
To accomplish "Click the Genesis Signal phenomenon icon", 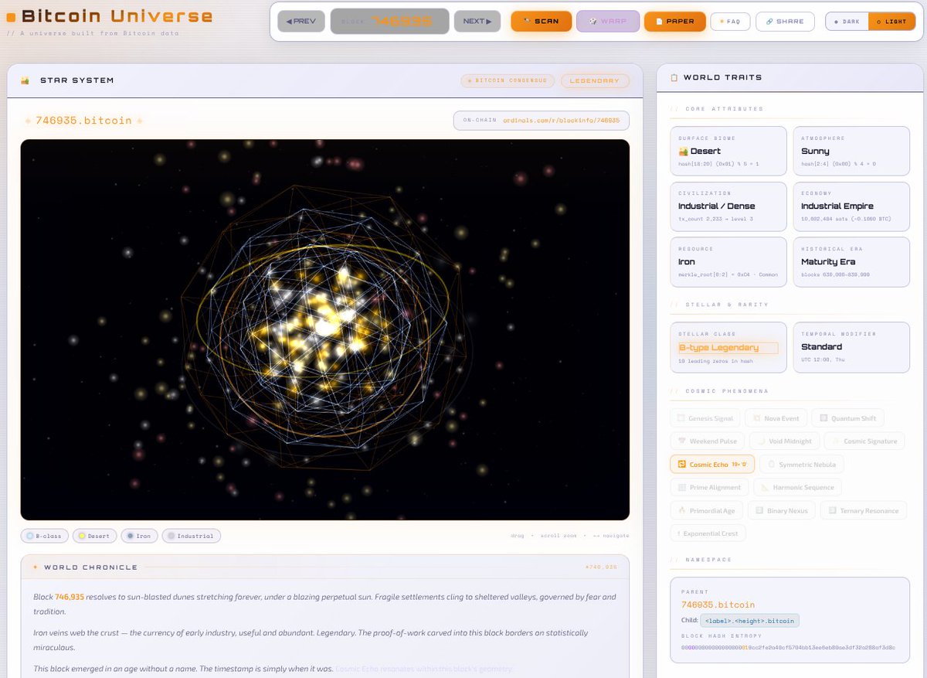I will (x=681, y=418).
